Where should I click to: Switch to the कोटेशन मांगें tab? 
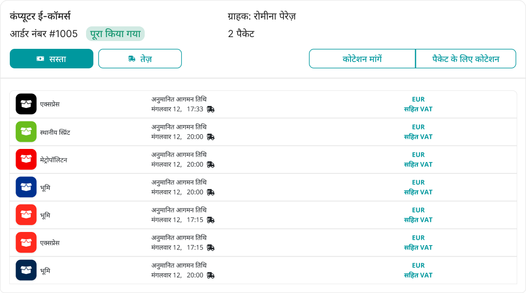tap(362, 58)
